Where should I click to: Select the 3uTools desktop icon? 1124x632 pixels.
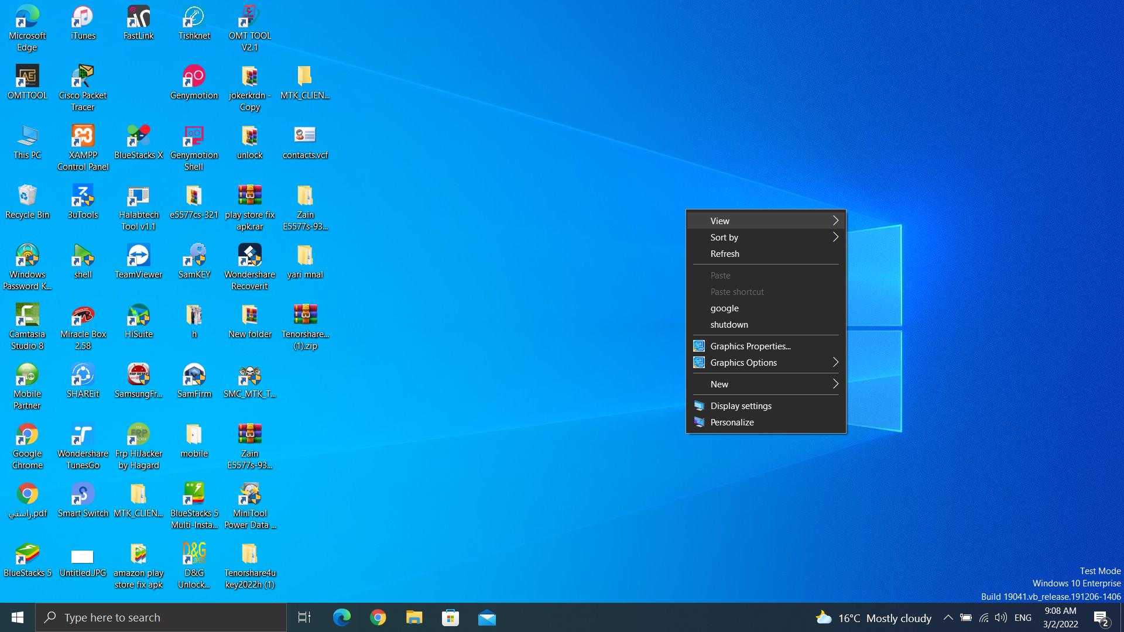(83, 197)
